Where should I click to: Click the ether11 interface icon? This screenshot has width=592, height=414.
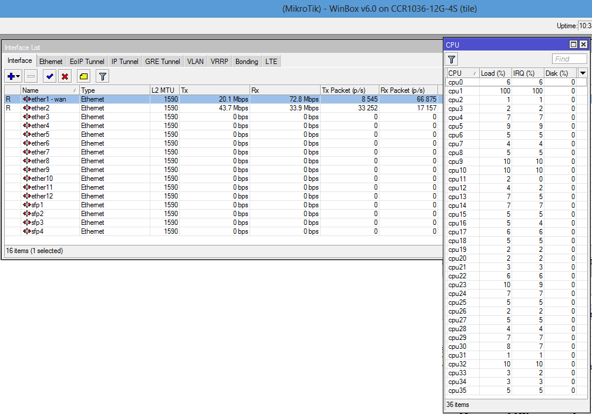(27, 187)
